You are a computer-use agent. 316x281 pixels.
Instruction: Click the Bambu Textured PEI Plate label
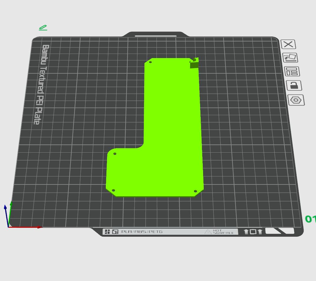coord(42,85)
